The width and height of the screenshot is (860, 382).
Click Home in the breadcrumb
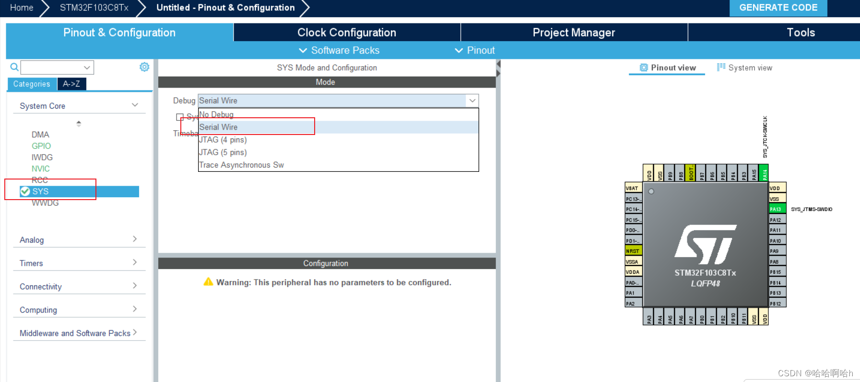point(22,8)
